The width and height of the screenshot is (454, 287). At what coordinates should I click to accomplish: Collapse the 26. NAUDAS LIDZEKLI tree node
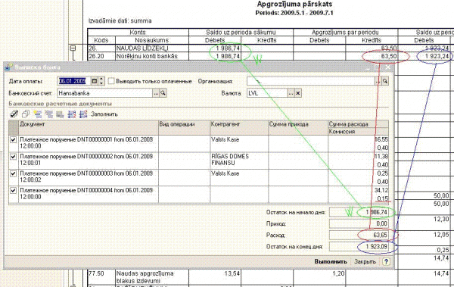point(73,48)
